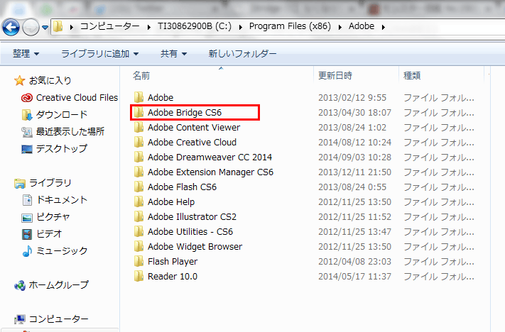Viewport: 505px width, 332px height.
Task: Select the Adobe Utilities - CS6 folder
Action: pos(190,232)
